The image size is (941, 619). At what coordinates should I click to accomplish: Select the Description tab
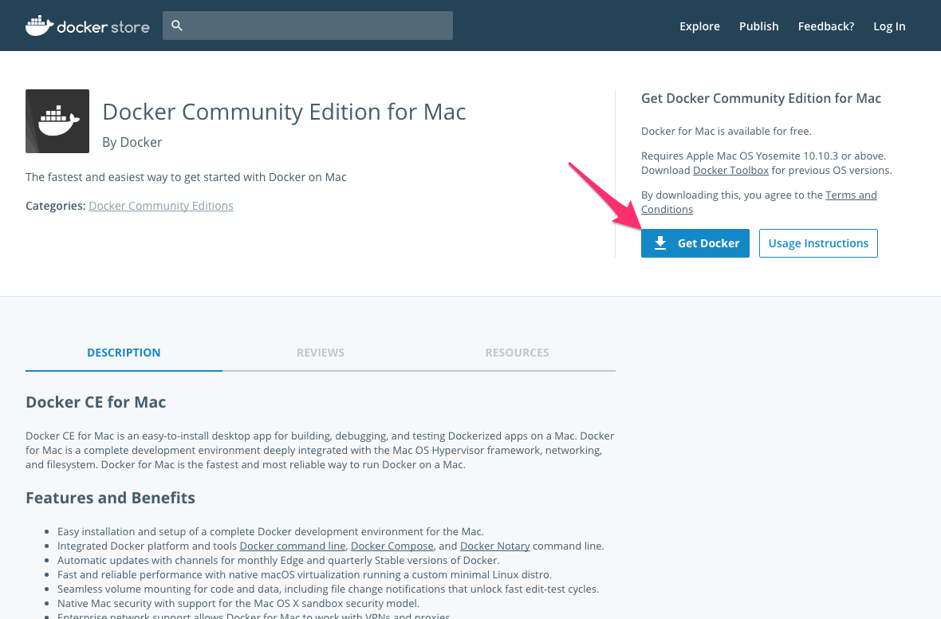point(124,353)
